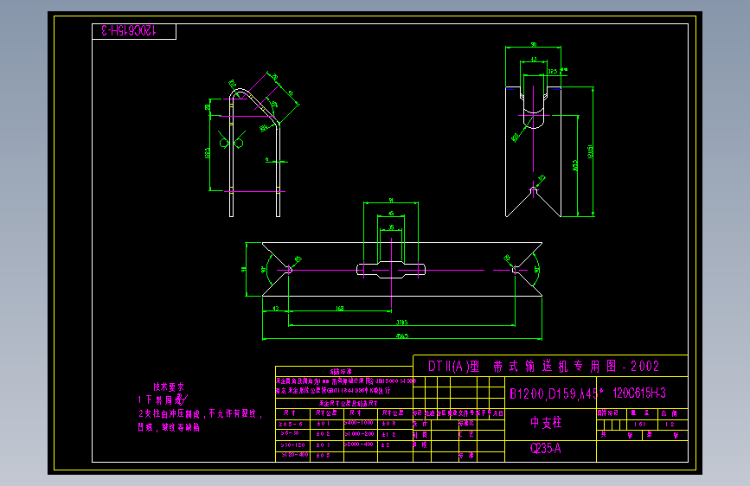Viewport: 750px width, 486px height.
Task: Click the Q235-A material label
Action: 545,448
